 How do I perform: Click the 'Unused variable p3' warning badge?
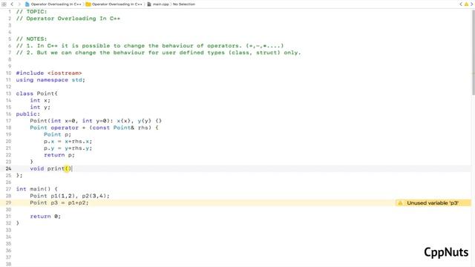(433, 202)
